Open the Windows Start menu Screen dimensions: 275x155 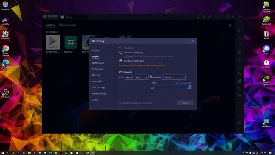(3, 153)
